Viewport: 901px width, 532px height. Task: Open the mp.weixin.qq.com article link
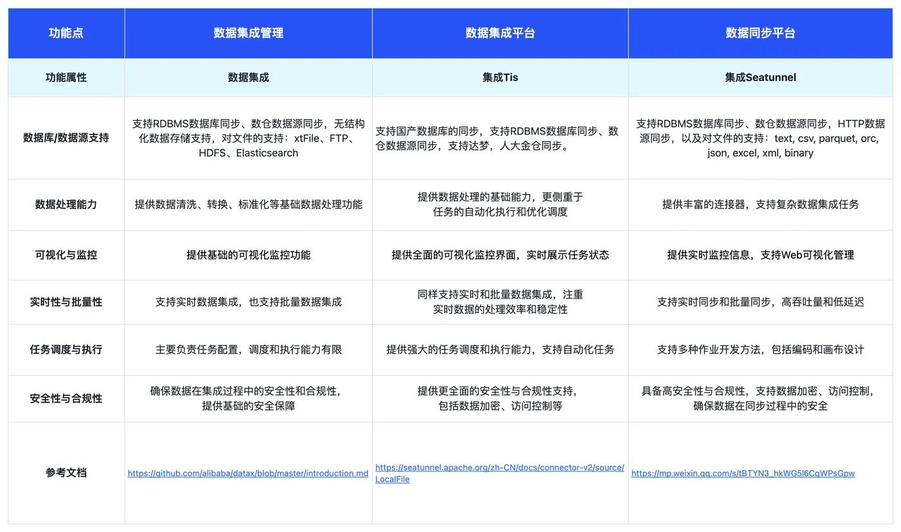tap(743, 473)
